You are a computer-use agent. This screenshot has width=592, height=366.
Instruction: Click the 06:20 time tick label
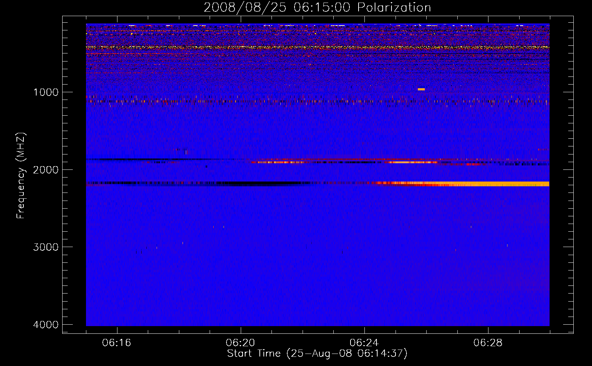pyautogui.click(x=240, y=343)
